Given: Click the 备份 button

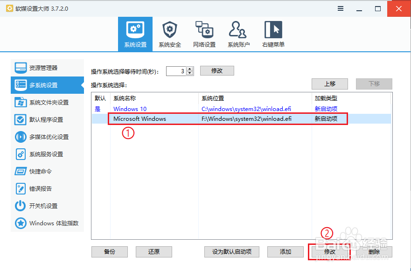Looking at the screenshot, I should (110, 252).
